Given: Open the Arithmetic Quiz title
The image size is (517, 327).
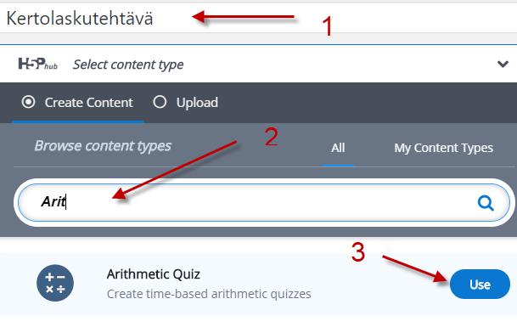Looking at the screenshot, I should click(154, 273).
